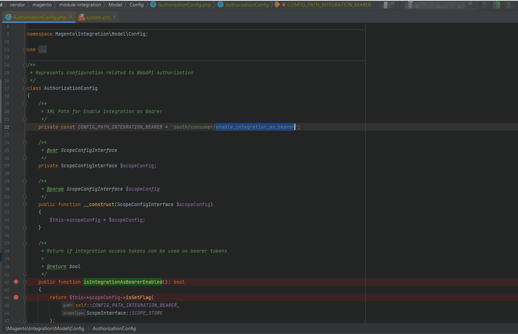This screenshot has height=334, width=518.
Task: Expand the folded use imports ellipsis
Action: [42, 49]
